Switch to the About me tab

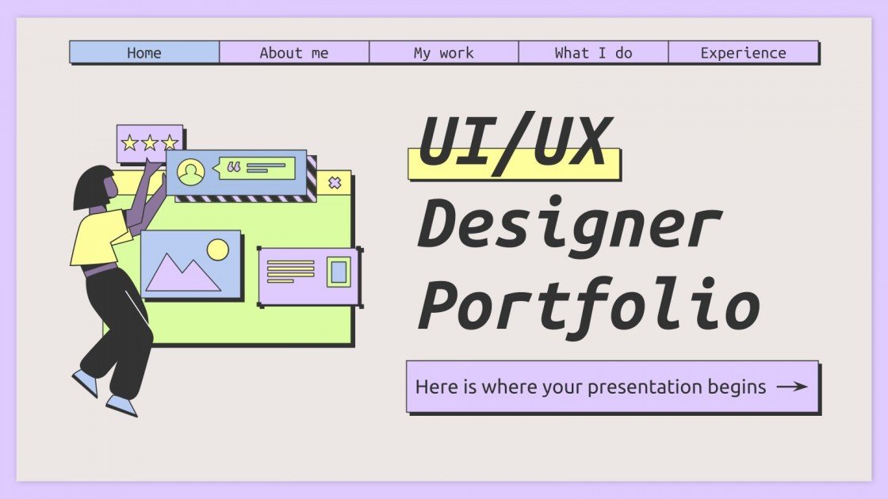pyautogui.click(x=293, y=52)
